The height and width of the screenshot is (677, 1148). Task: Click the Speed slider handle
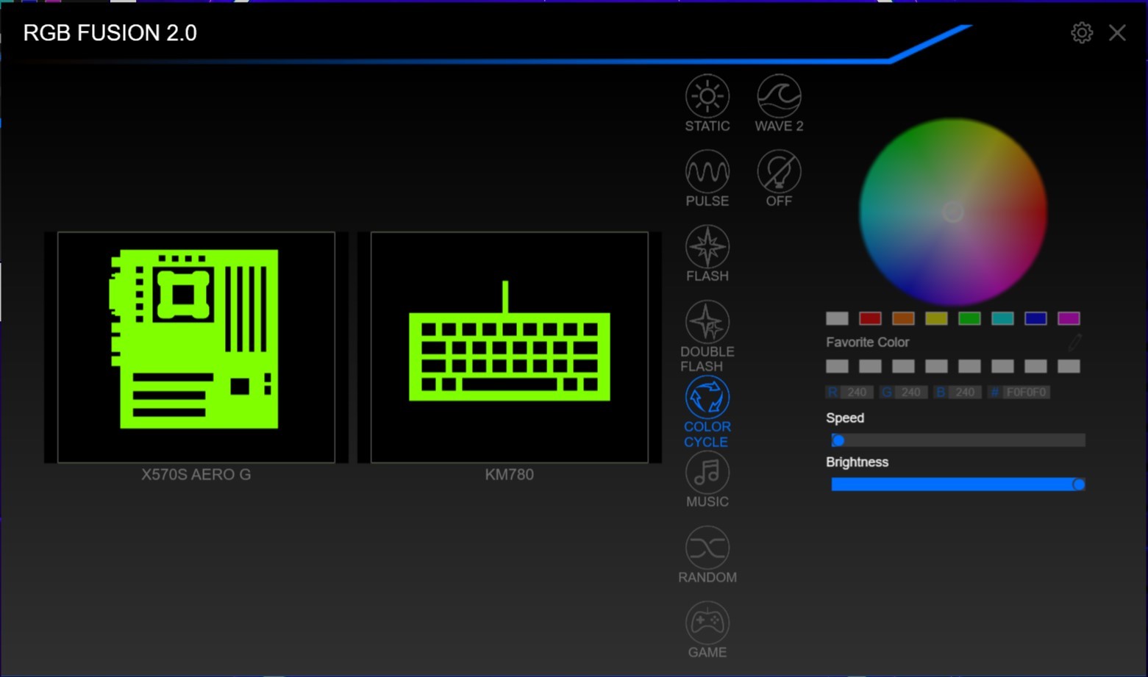click(x=838, y=440)
